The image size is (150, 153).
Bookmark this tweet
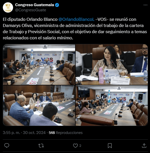[110, 146]
